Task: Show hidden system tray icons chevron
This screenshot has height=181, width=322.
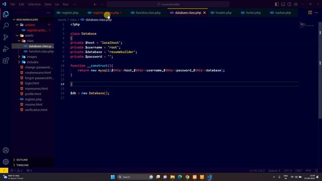Action: pyautogui.click(x=274, y=177)
